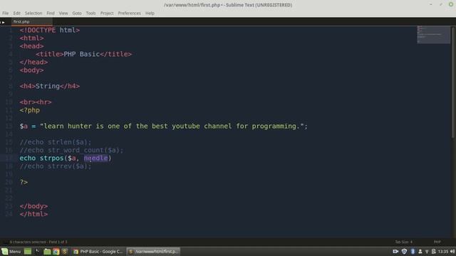Open the update manager shield icon

pyautogui.click(x=404, y=251)
